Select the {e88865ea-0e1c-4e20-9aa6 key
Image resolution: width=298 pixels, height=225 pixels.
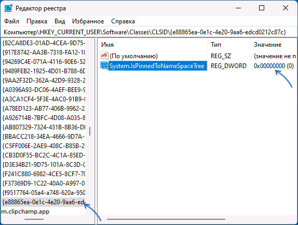click(x=44, y=202)
